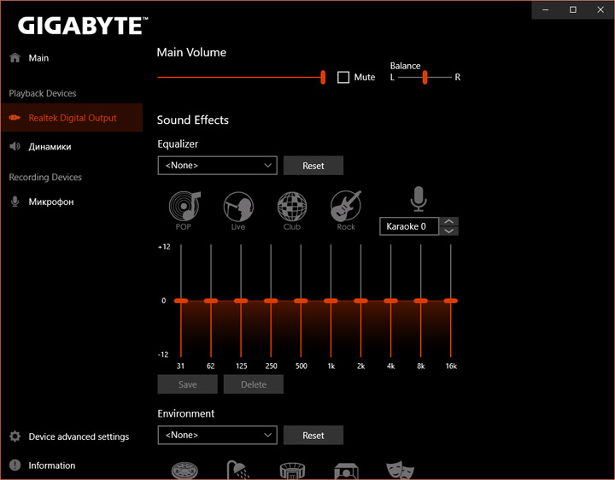This screenshot has height=480, width=615.
Task: Open the Equalizer preset dropdown
Action: [x=217, y=166]
